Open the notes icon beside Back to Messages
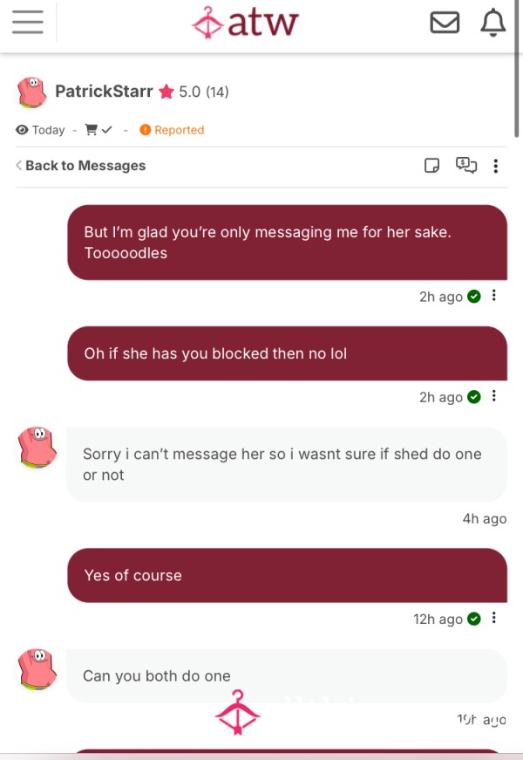 click(431, 165)
